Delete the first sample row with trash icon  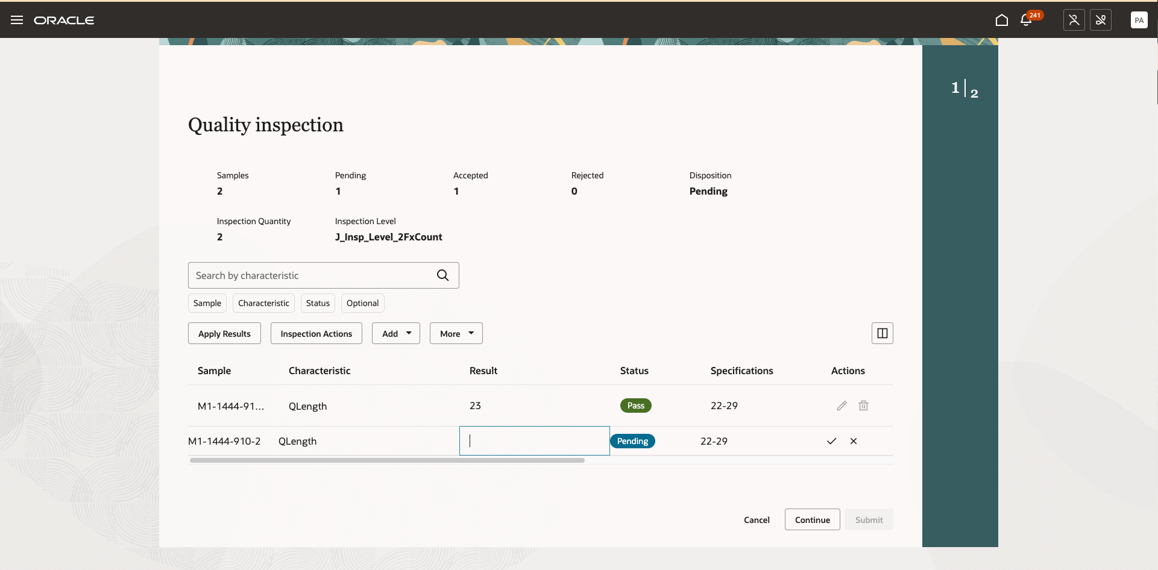coord(864,406)
